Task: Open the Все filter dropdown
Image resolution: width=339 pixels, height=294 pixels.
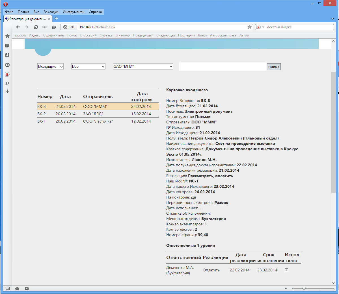Action: click(x=88, y=67)
